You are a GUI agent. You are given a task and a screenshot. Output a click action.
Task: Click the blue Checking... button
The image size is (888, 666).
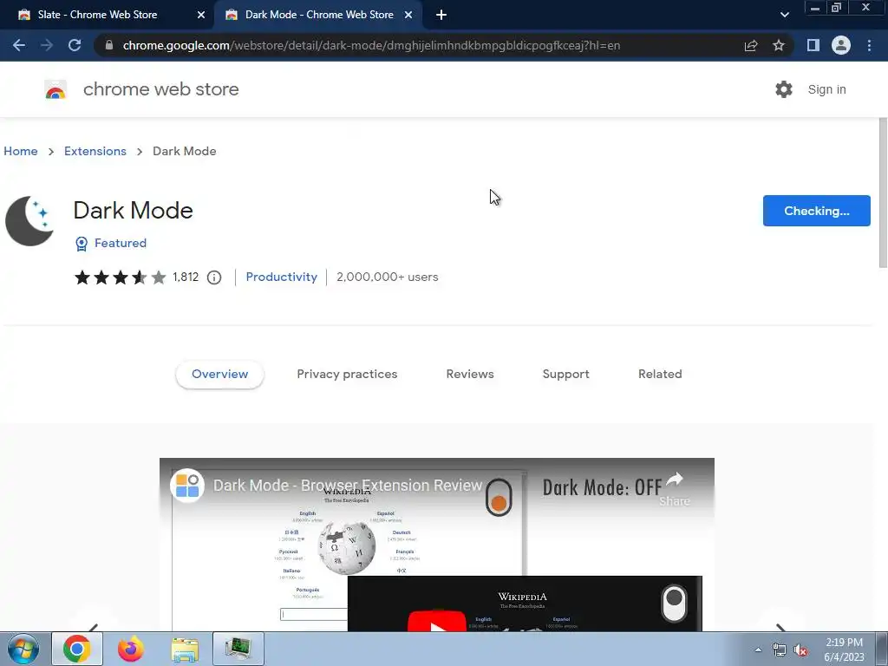pos(817,211)
